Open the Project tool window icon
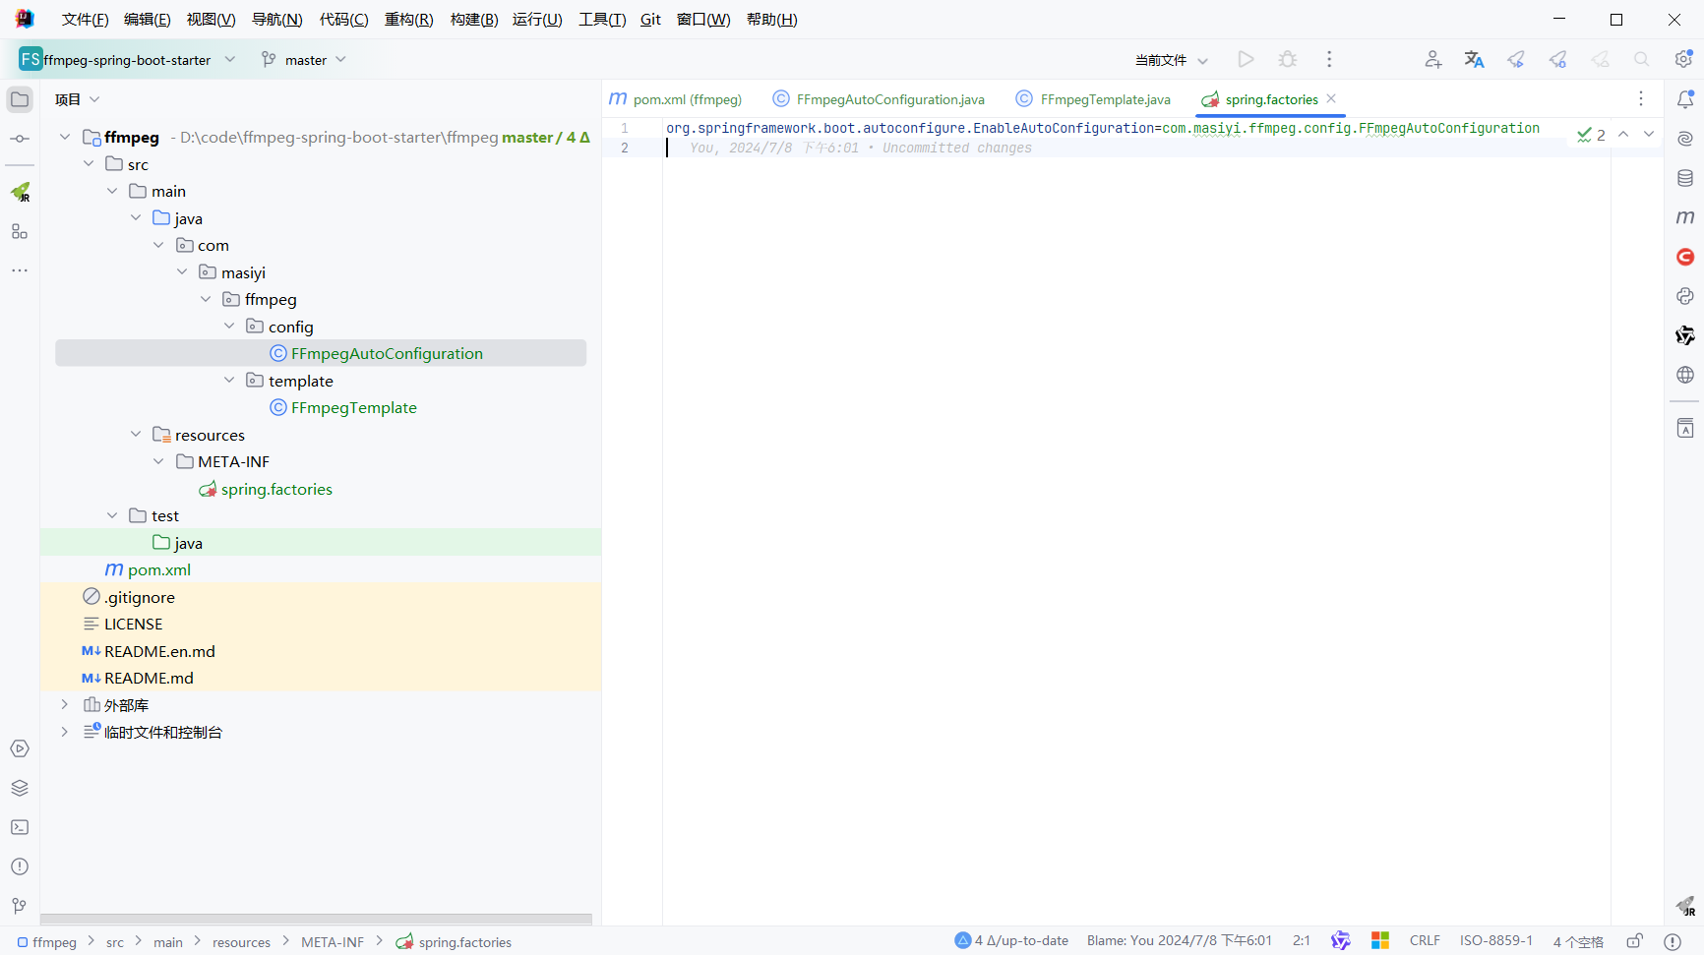1704x955 pixels. (20, 99)
